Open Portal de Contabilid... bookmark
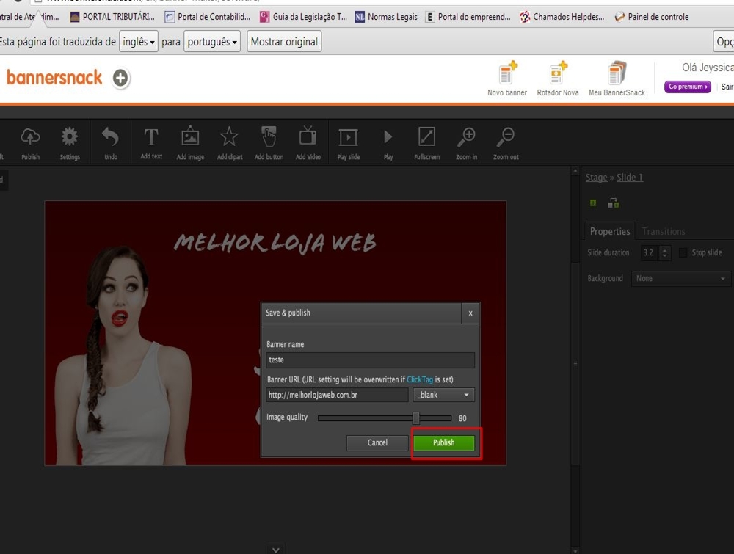Image resolution: width=734 pixels, height=554 pixels. point(208,17)
